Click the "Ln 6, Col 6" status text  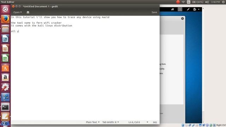(x=134, y=122)
